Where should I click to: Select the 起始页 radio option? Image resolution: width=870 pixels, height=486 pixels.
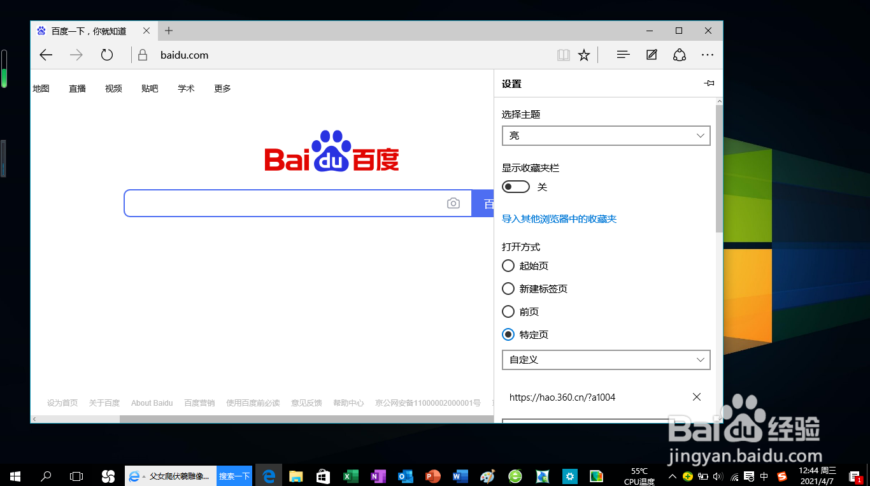[508, 266]
